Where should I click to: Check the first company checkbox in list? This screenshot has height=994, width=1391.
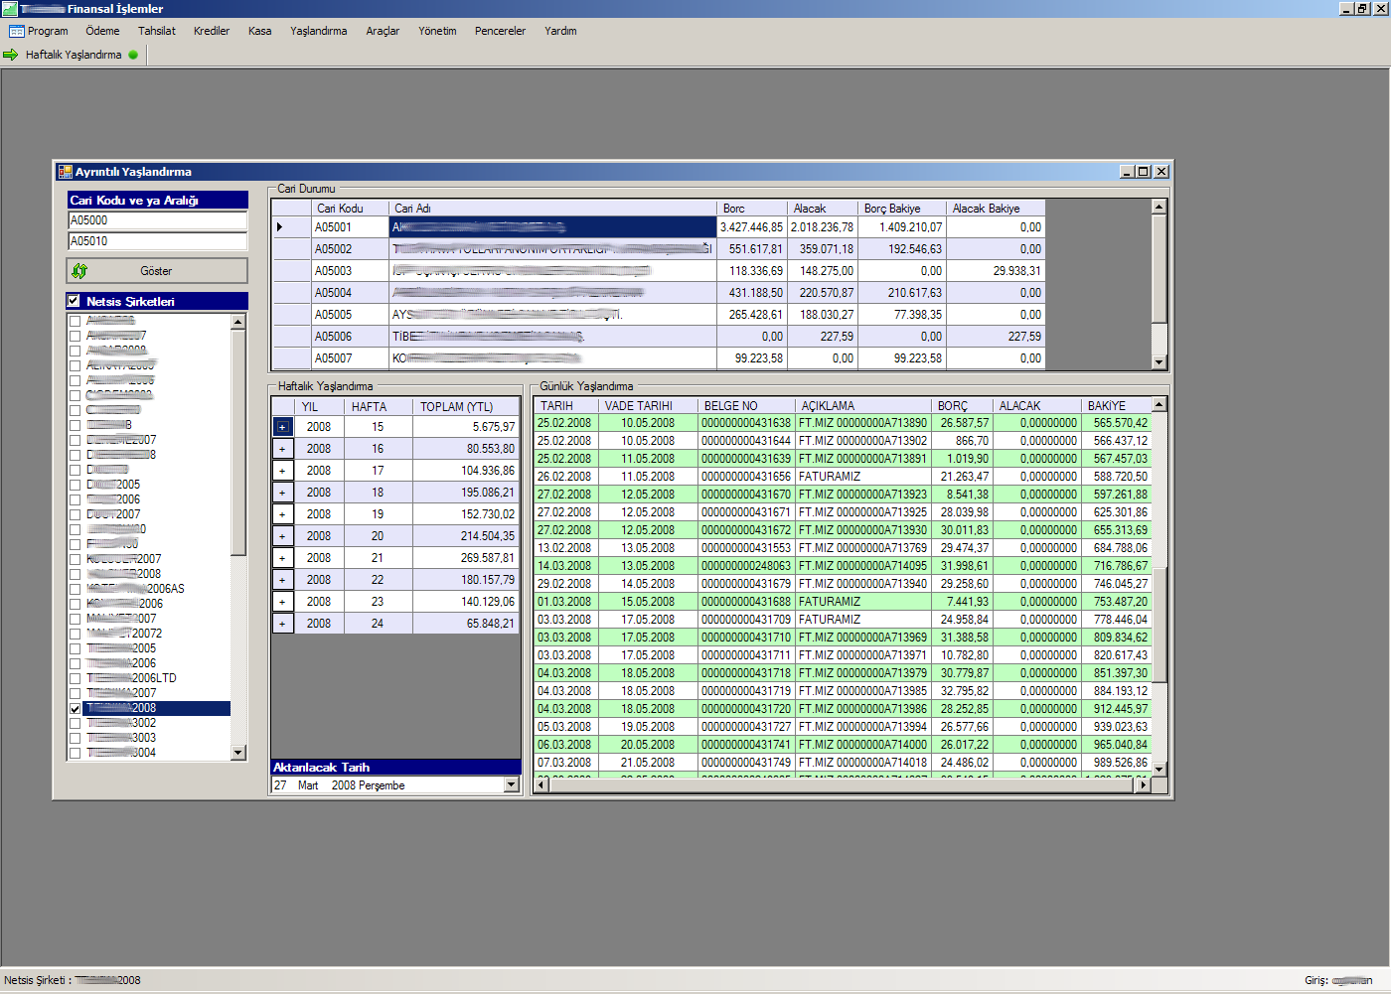[x=76, y=321]
